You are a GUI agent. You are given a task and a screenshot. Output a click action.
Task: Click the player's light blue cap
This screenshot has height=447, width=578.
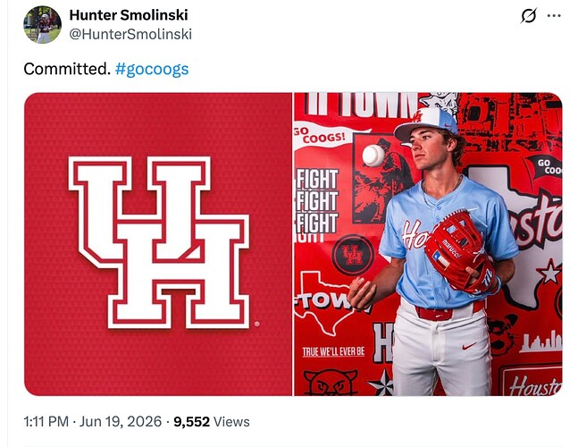426,124
